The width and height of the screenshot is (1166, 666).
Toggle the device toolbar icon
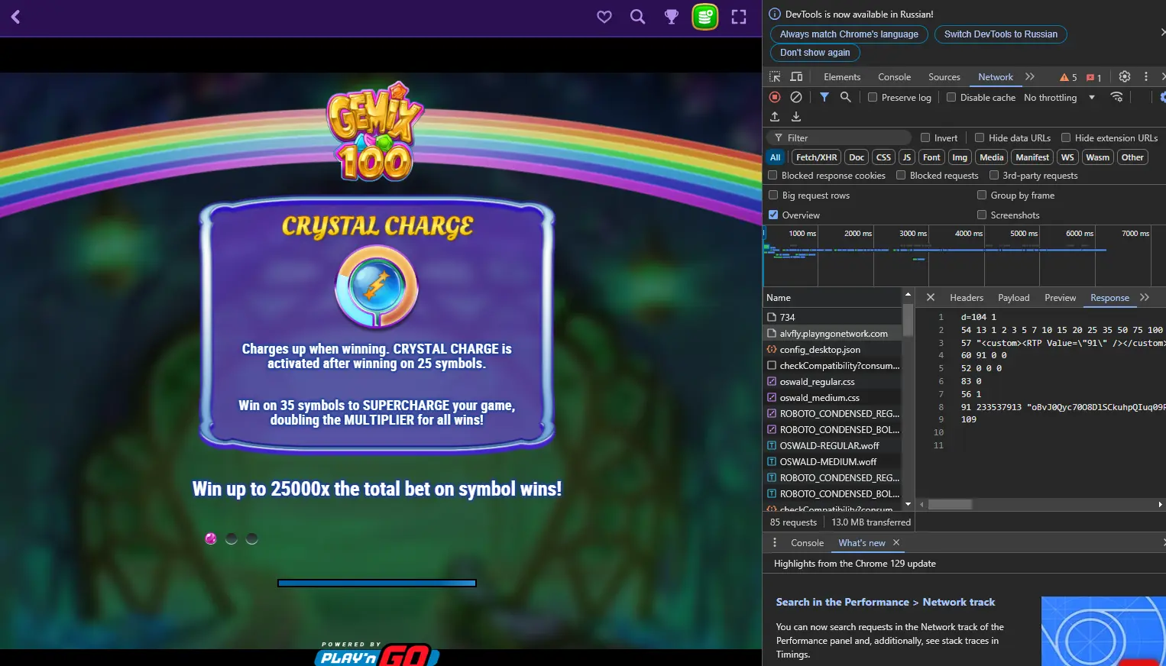pyautogui.click(x=796, y=77)
